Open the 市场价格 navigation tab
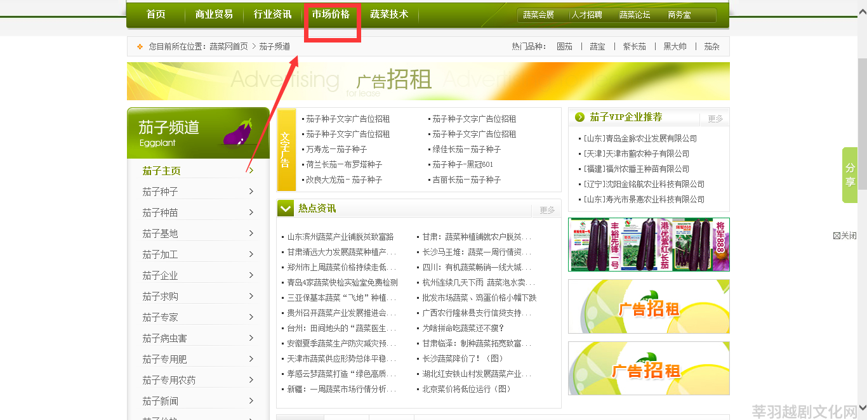Viewport: 867px width, 420px height. tap(331, 15)
